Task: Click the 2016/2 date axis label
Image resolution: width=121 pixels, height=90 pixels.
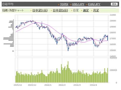Action: (62, 85)
